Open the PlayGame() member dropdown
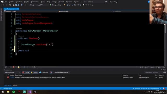Screen dimensions: 167x94 point(131,11)
